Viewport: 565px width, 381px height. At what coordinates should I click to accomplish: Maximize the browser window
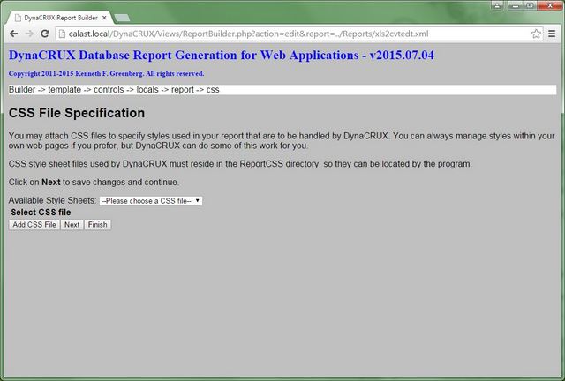tap(530, 5)
